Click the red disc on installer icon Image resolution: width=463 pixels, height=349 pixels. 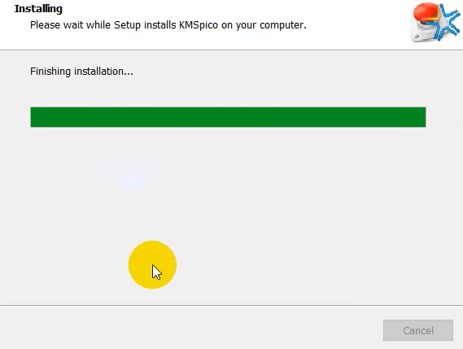[426, 14]
